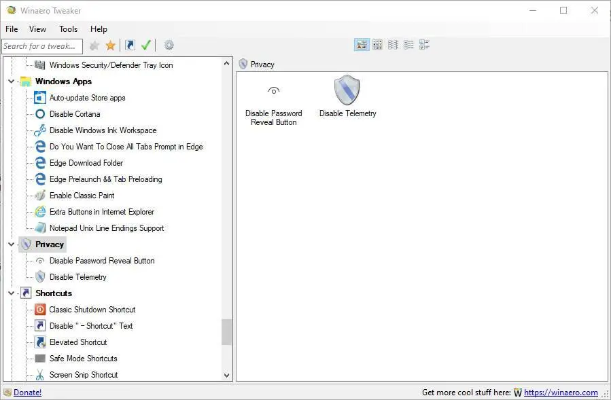The image size is (611, 400).
Task: Select Disable Telemetry in the tree
Action: click(78, 277)
